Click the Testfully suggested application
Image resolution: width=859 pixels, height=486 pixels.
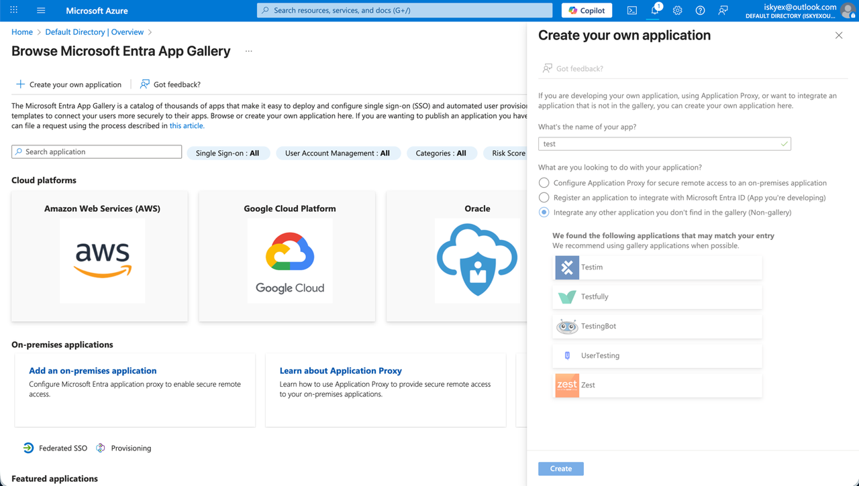[657, 296]
